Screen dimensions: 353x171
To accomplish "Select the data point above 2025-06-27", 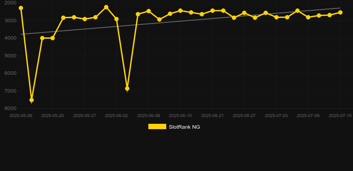I will (x=244, y=13).
